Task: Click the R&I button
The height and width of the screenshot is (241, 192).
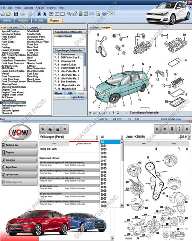Action: point(70,93)
